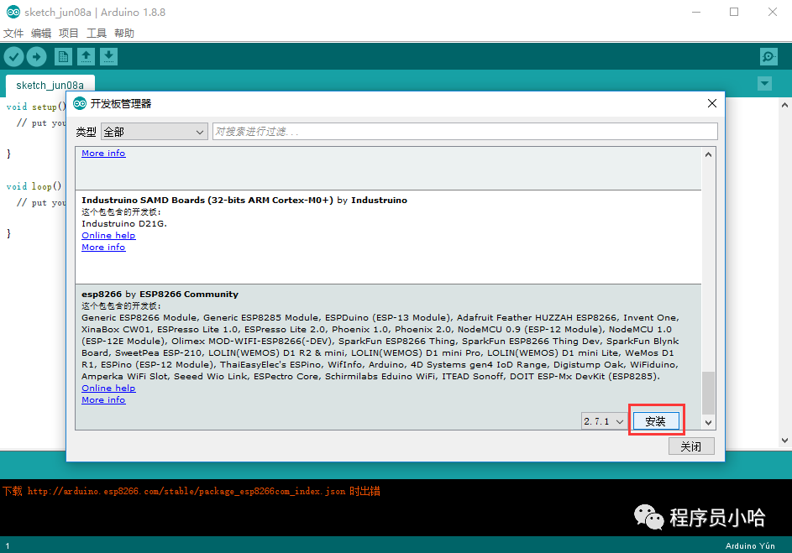Click the Verify sketch checkmark icon
Screen dimensions: 792x553
[x=13, y=56]
